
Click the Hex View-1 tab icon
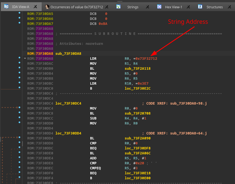point(159,7)
